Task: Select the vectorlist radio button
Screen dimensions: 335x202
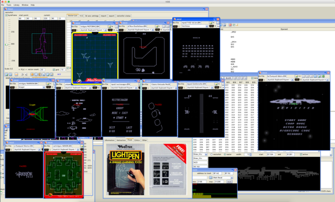Action: (x=212, y=154)
